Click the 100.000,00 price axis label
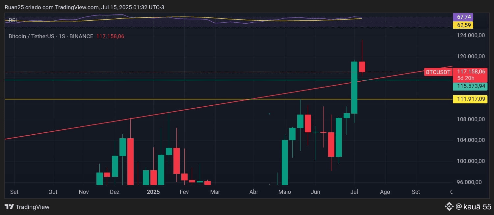 [471, 161]
